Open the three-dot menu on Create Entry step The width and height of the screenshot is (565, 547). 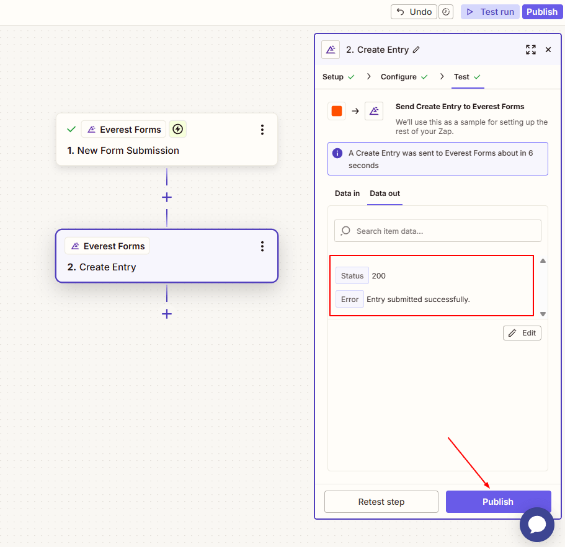tap(262, 246)
